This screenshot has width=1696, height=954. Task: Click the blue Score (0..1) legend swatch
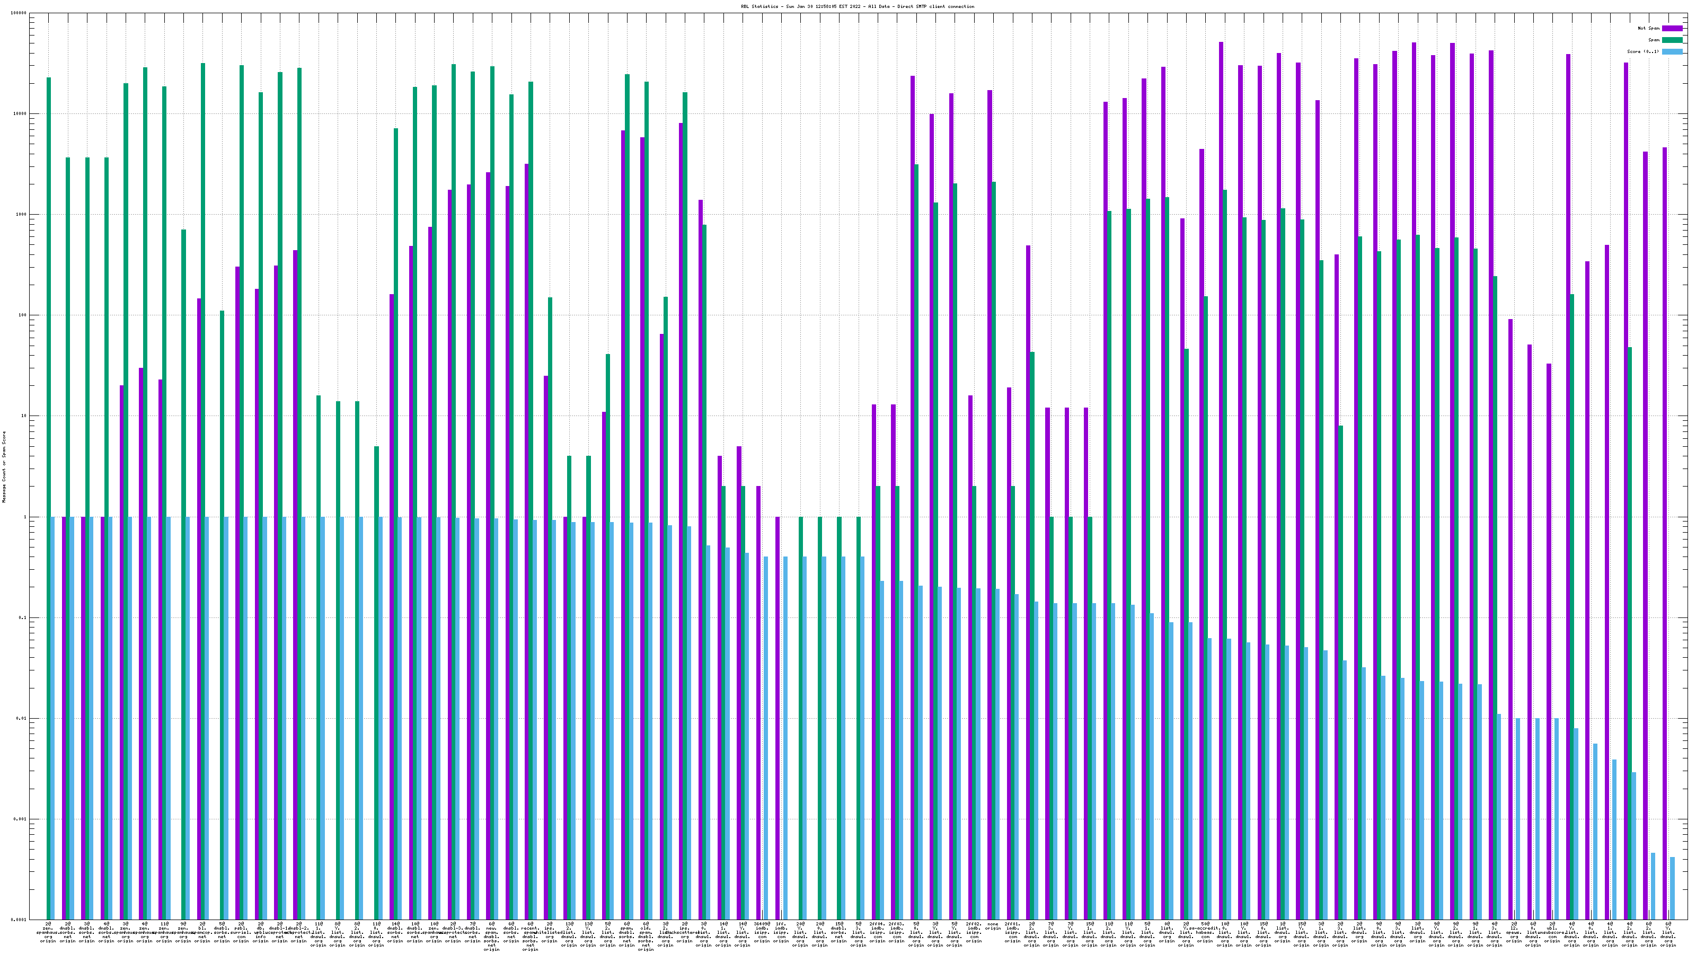tap(1672, 51)
